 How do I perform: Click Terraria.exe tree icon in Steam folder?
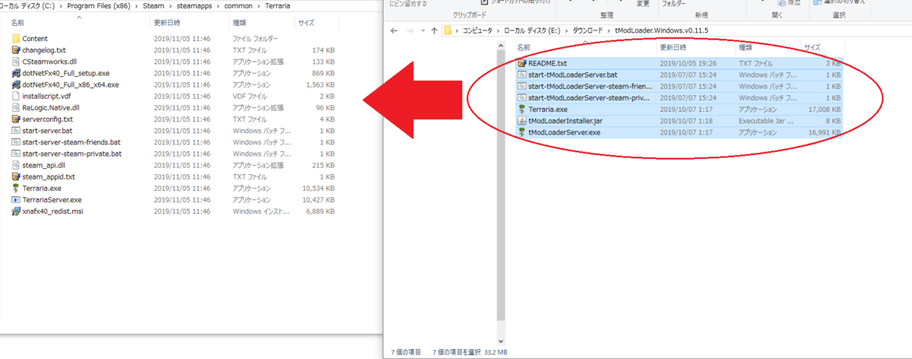16,188
